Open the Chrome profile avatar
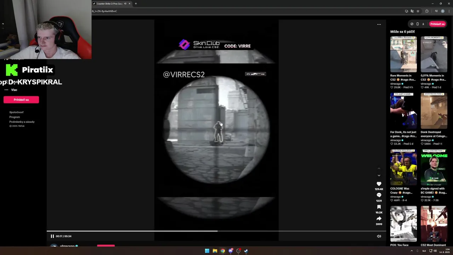453x255 pixels. click(442, 11)
